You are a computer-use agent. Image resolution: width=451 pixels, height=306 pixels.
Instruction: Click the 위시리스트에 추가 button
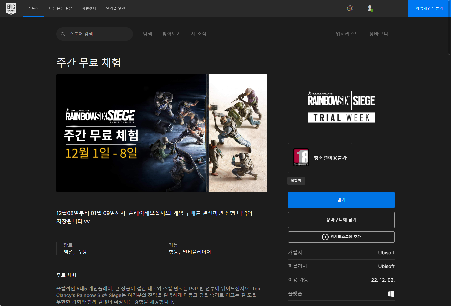(x=341, y=237)
